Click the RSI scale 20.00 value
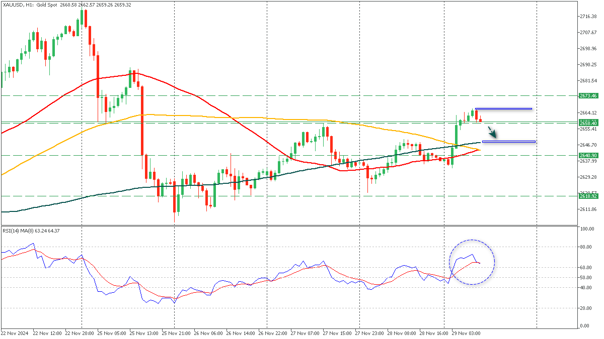The height and width of the screenshot is (339, 604). coord(586,308)
